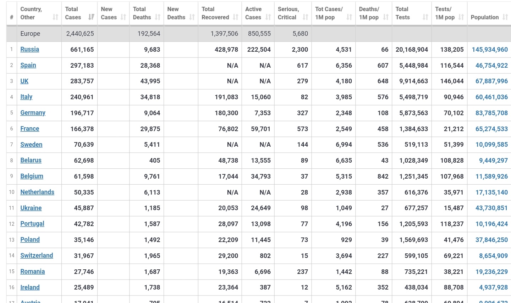Open the Romania country link
This screenshot has height=303, width=511.
tap(33, 271)
